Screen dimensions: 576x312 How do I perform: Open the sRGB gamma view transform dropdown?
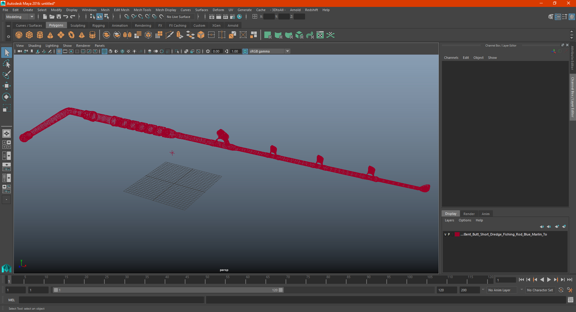(269, 51)
